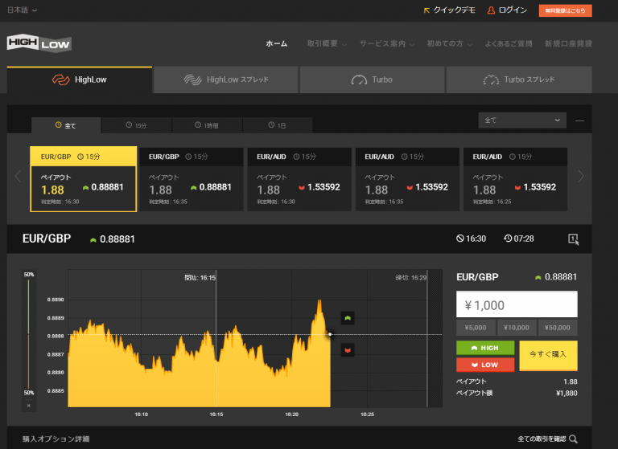Filter options by 1日
The width and height of the screenshot is (618, 449).
pos(277,125)
